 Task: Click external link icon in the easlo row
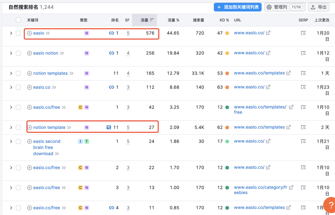[268, 33]
